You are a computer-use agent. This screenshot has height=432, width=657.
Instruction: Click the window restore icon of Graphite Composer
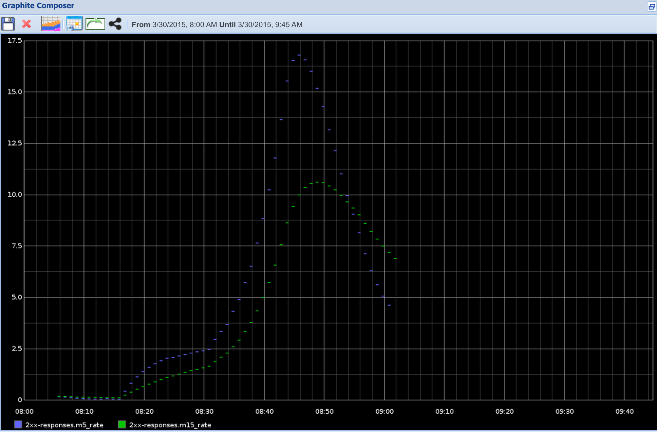click(652, 6)
